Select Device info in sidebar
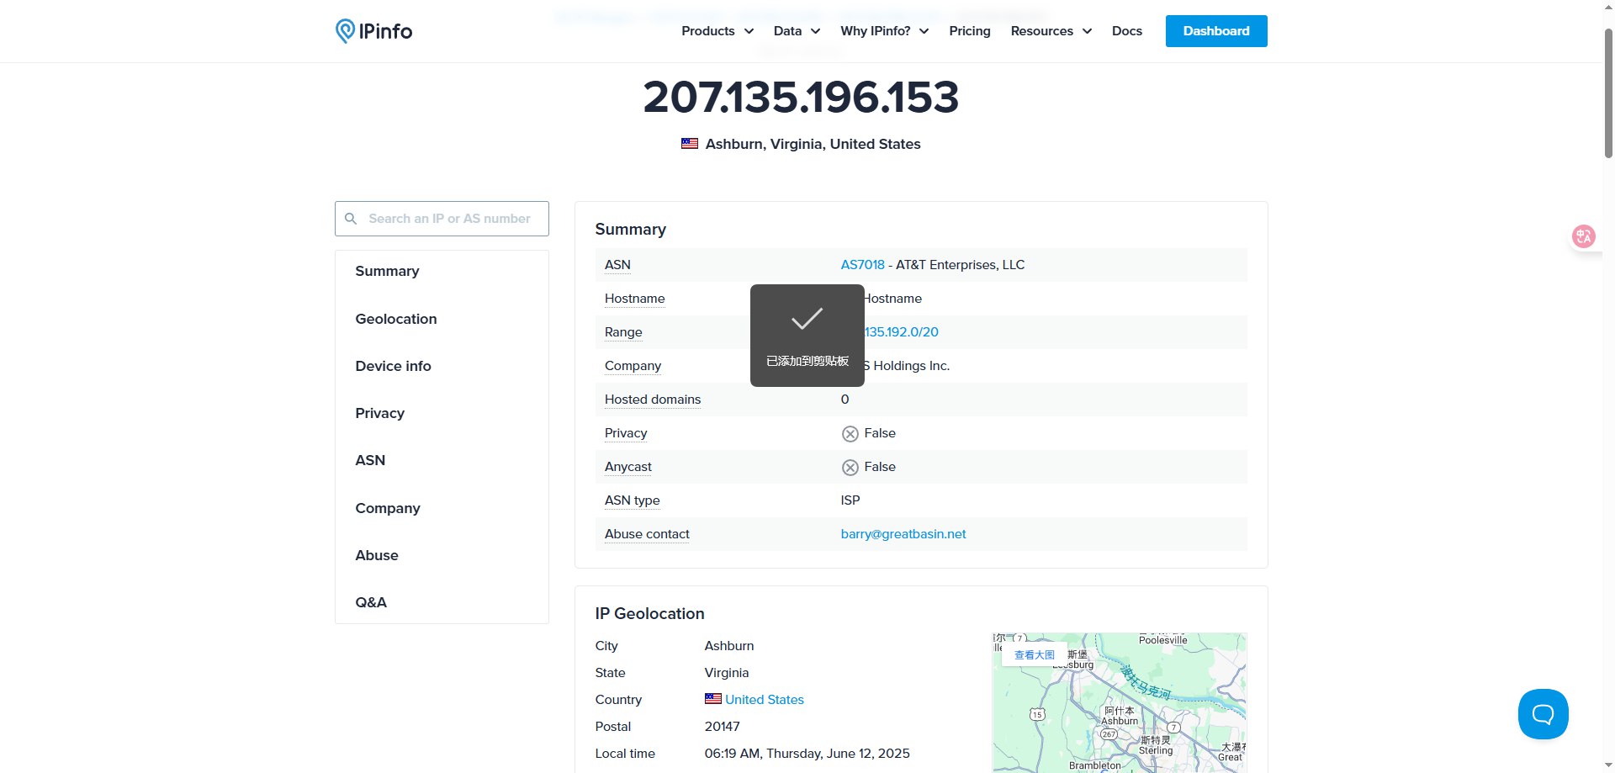The width and height of the screenshot is (1615, 773). tap(393, 366)
